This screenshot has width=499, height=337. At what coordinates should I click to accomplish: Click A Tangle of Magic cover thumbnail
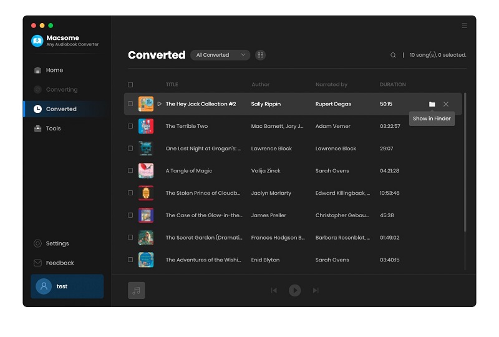click(146, 171)
